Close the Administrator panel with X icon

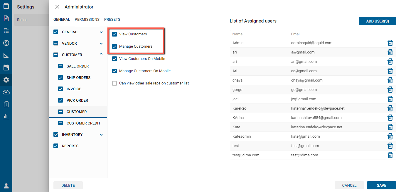click(x=57, y=7)
